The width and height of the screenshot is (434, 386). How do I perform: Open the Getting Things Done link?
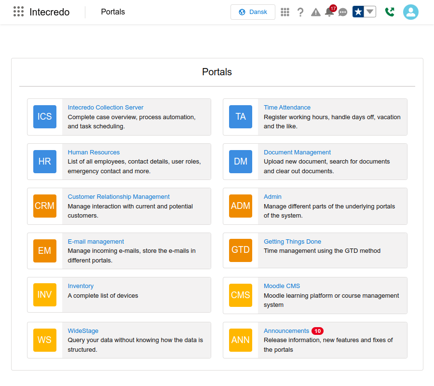tap(292, 242)
